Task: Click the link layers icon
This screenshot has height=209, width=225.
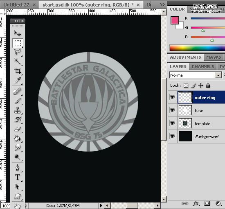Action: (x=184, y=203)
